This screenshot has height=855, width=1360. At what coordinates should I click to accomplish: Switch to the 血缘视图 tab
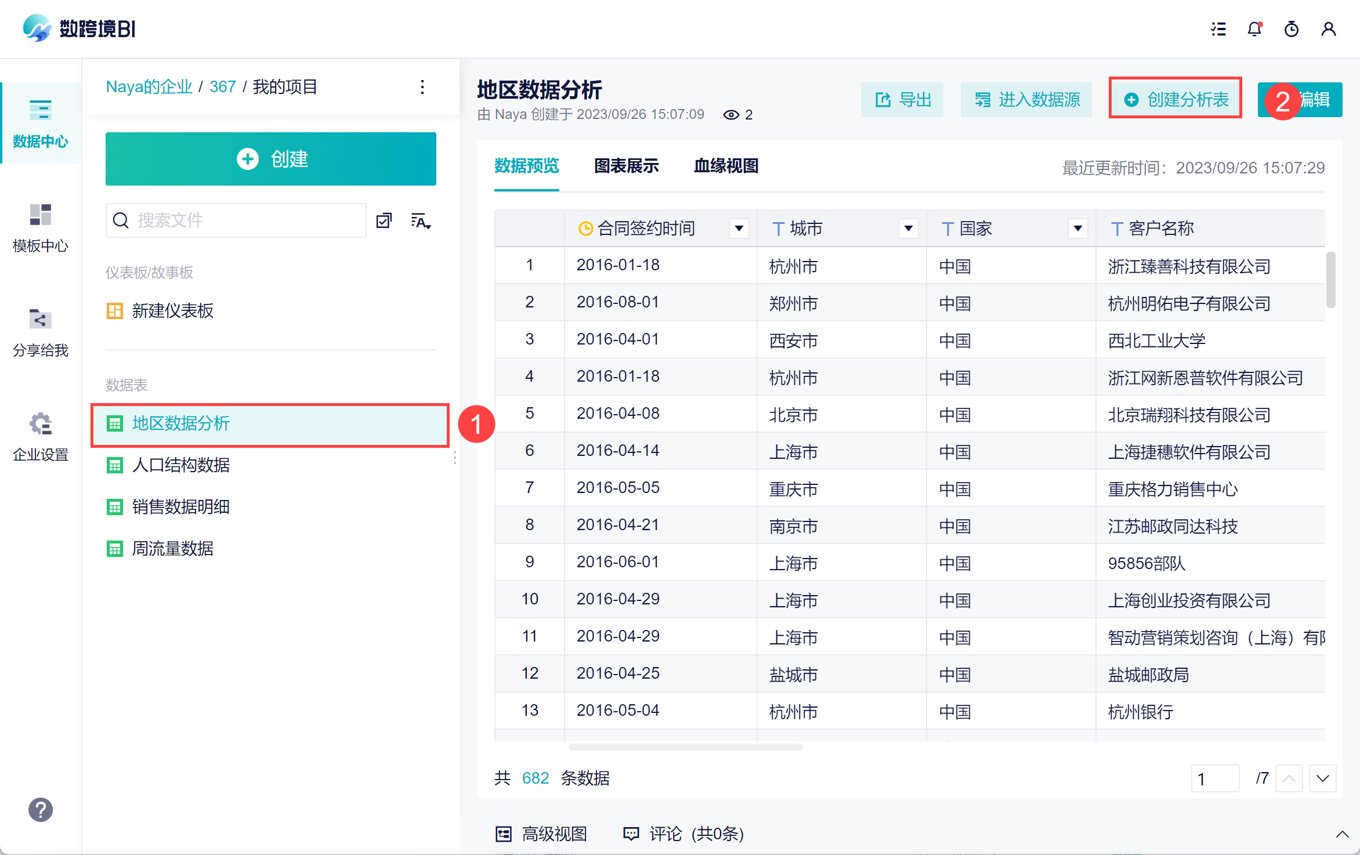726,166
